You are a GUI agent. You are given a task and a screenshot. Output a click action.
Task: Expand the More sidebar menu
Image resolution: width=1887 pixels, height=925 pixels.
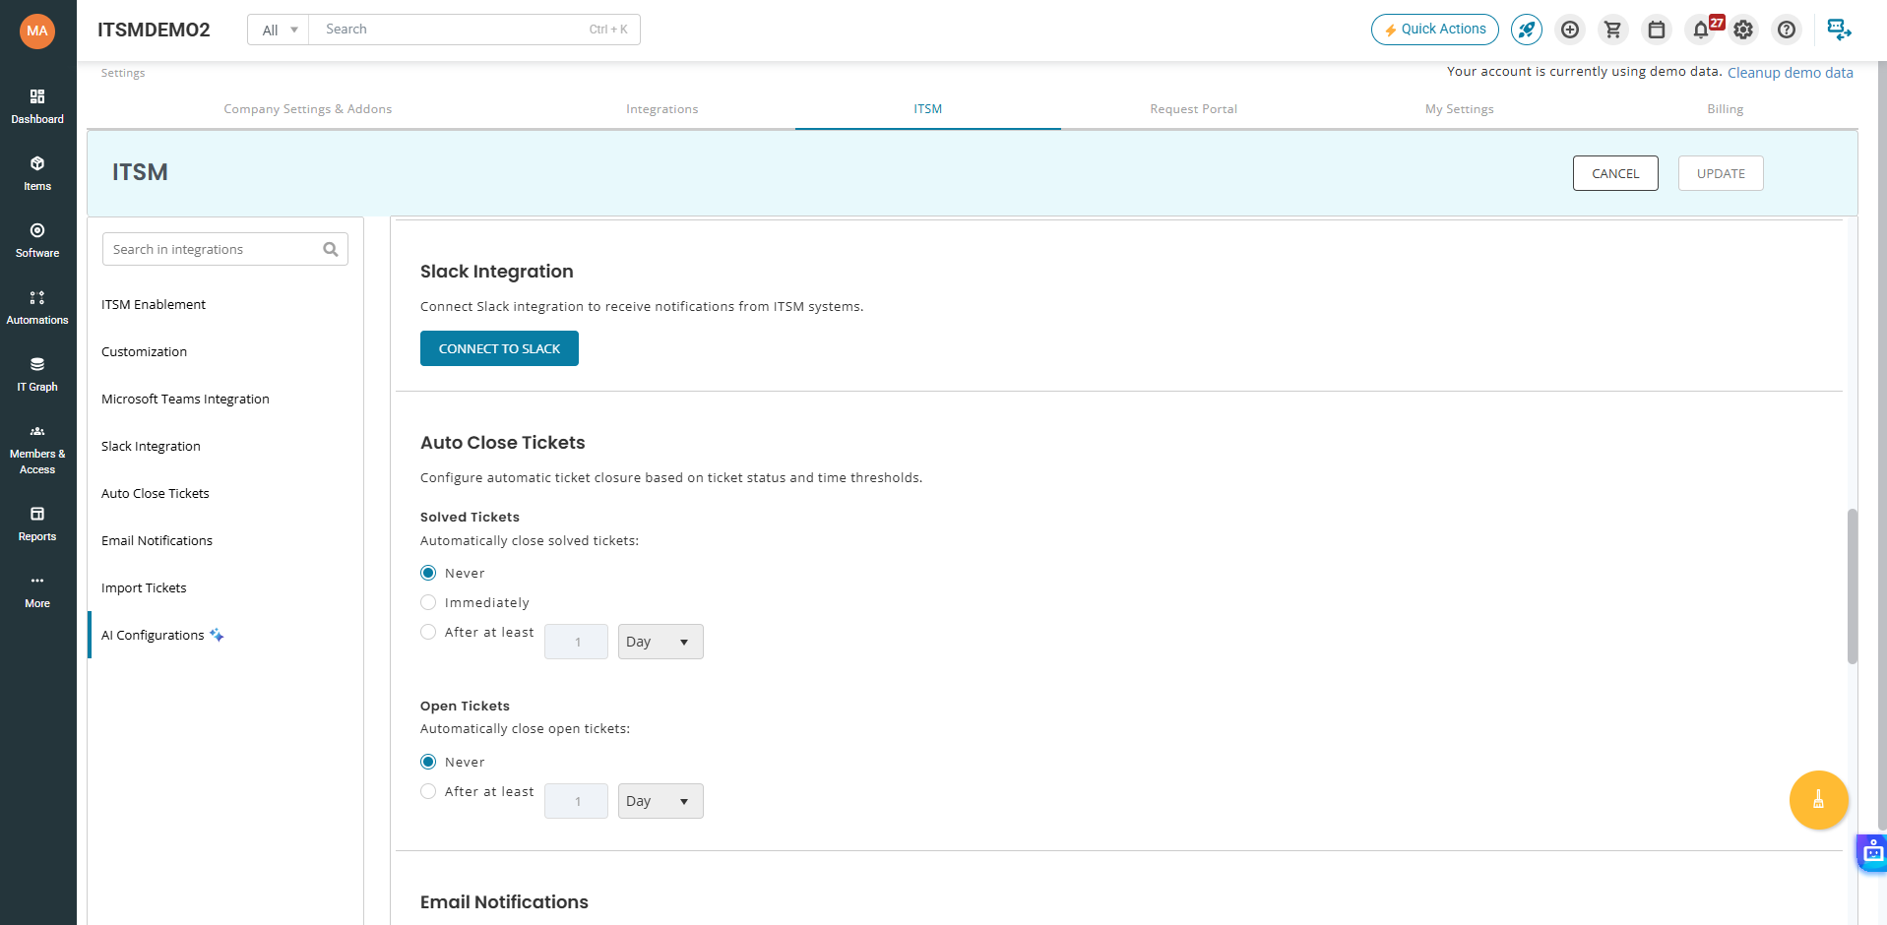tap(37, 590)
